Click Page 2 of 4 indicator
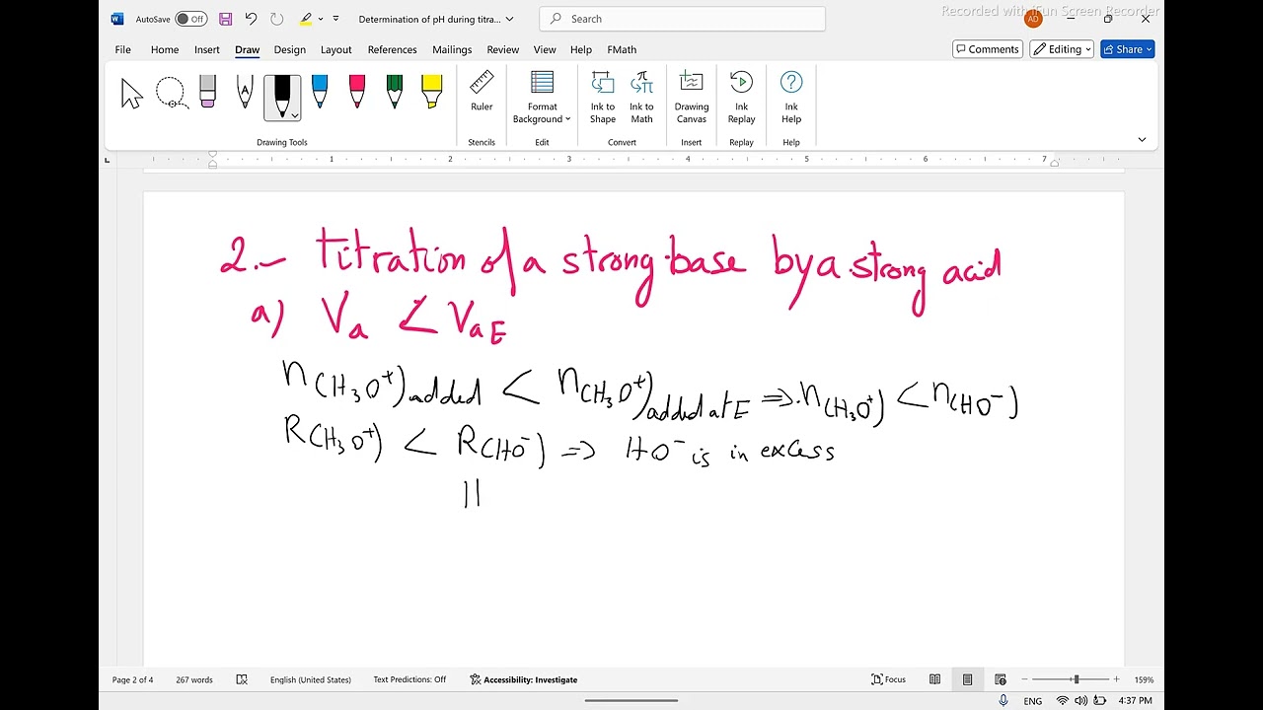Viewport: 1263px width, 710px height. pos(132,679)
